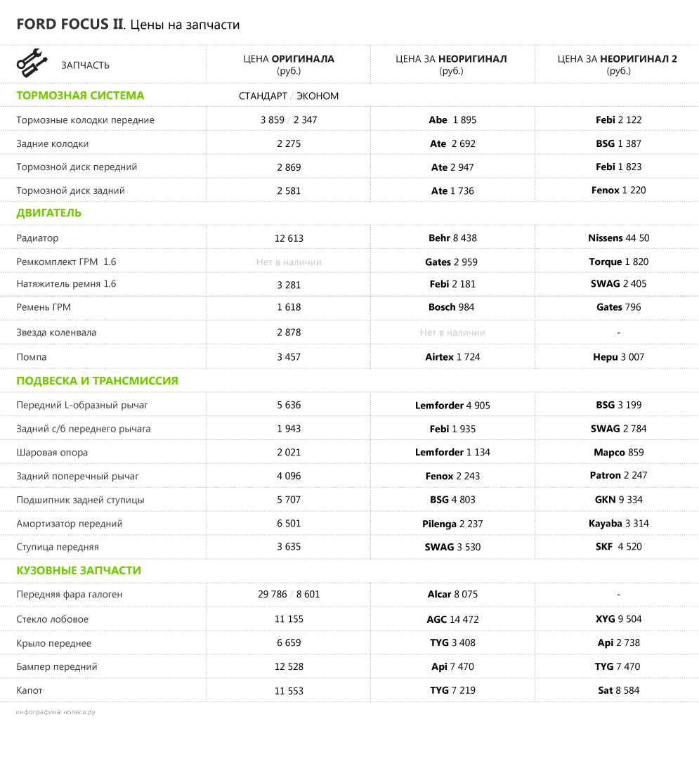699x769 pixels.
Task: Click the Abe 1 895 brake pads price
Action: click(452, 120)
